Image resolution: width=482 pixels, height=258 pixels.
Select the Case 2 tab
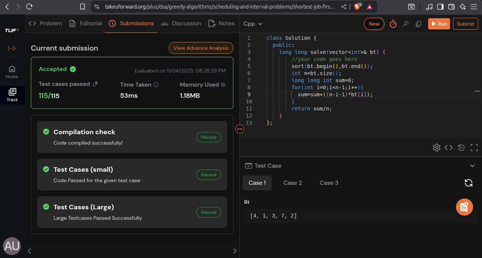click(x=292, y=183)
